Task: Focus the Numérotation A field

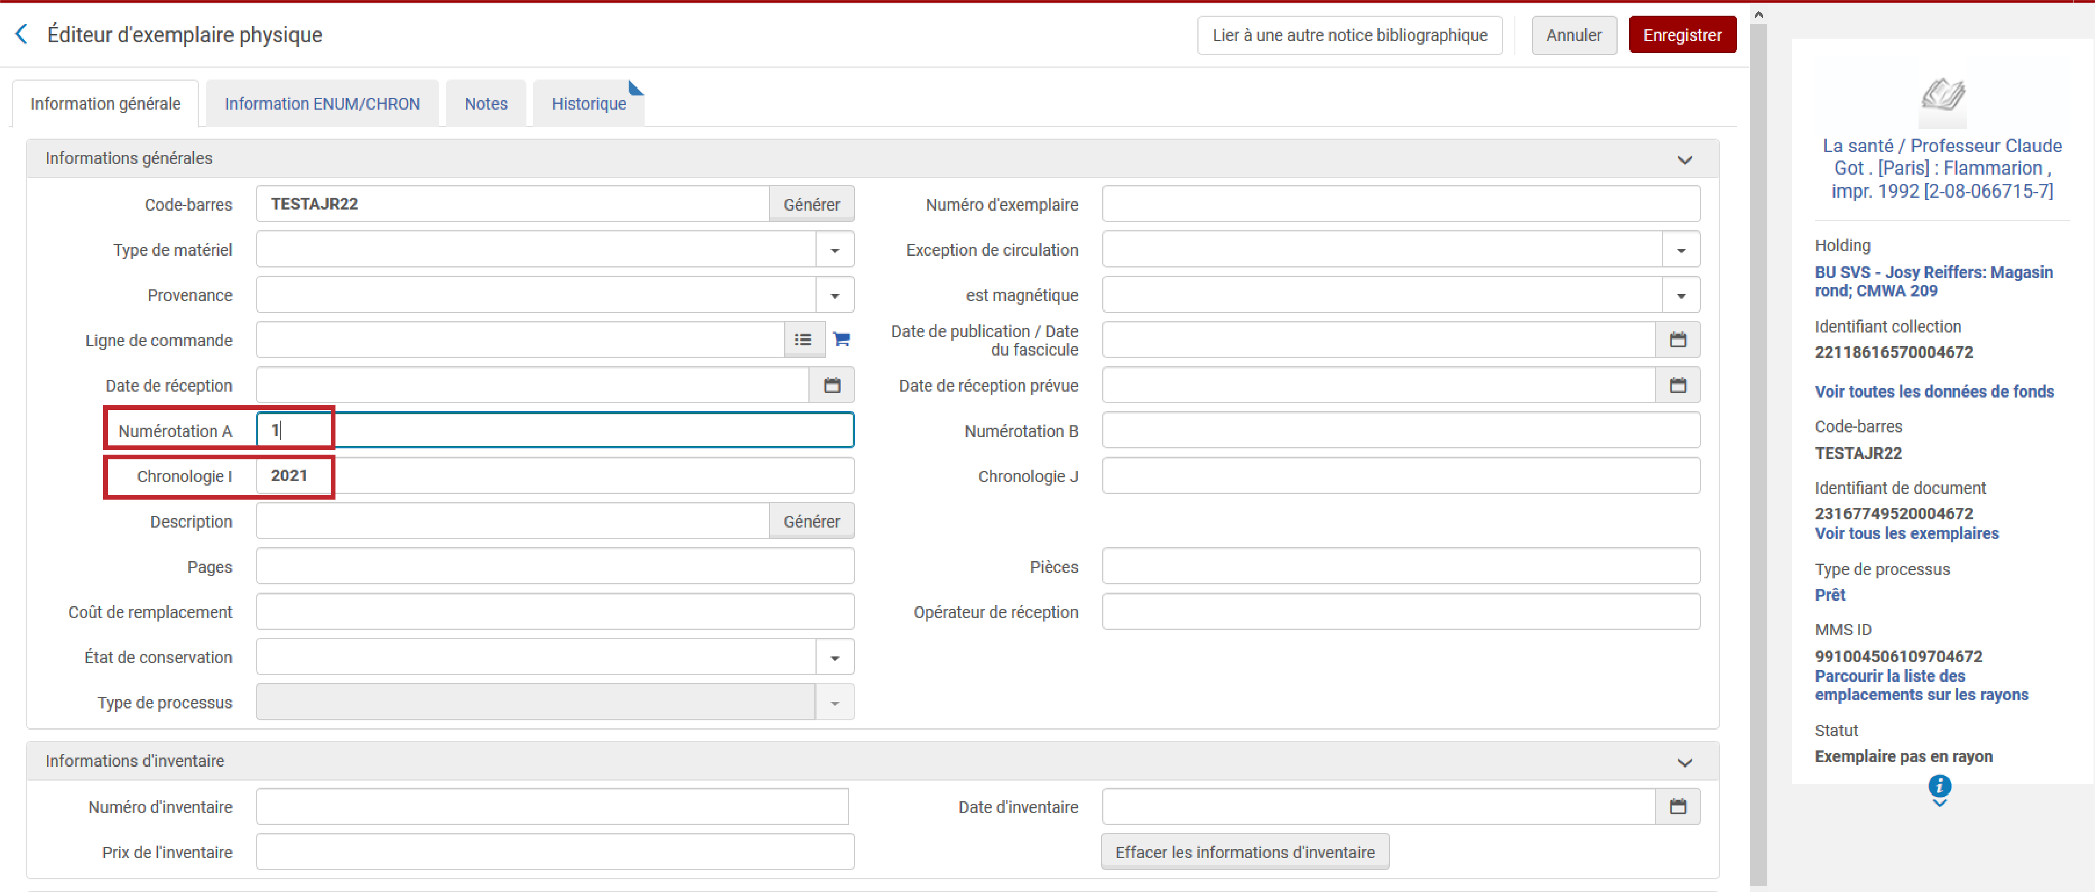Action: coord(555,430)
